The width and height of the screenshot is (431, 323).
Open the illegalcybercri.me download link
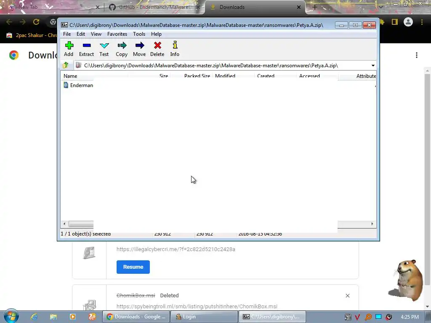coord(176,249)
